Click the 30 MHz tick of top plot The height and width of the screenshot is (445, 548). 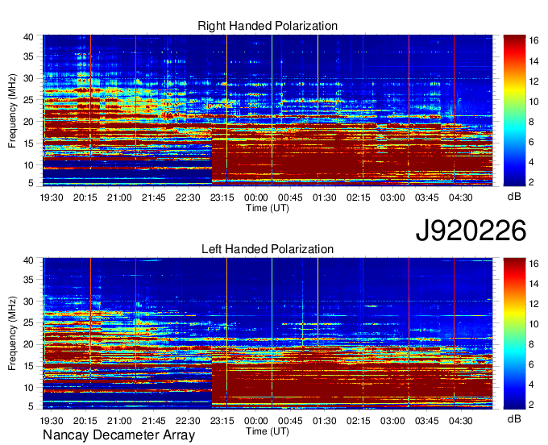28,78
